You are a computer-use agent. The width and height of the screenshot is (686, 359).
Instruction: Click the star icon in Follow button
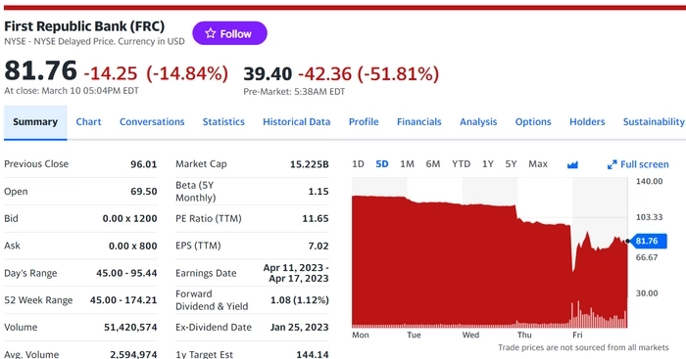[211, 33]
